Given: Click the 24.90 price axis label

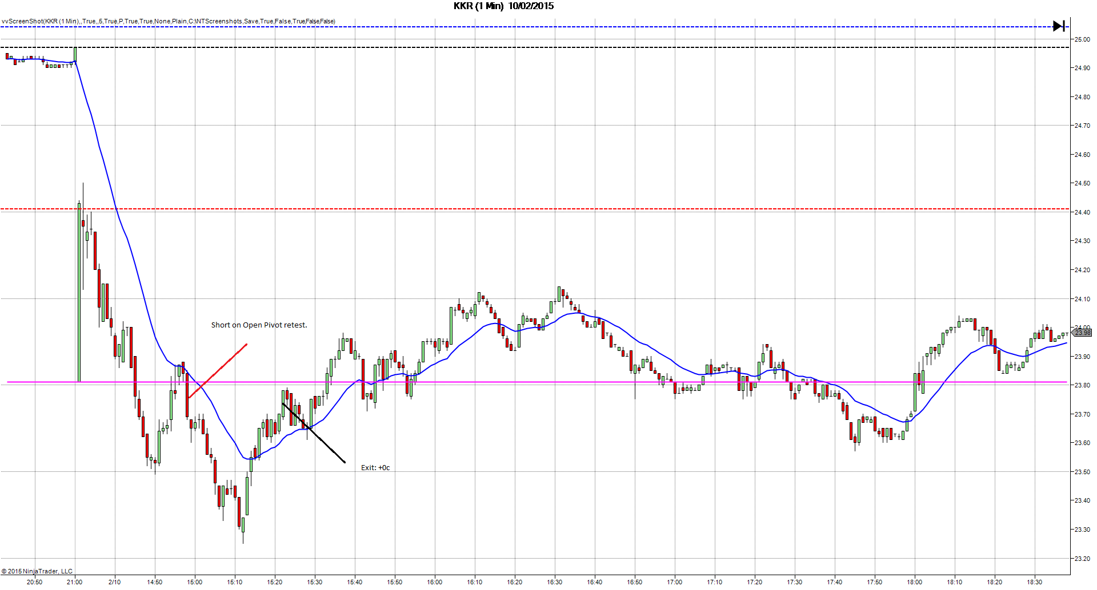Looking at the screenshot, I should tap(1082, 68).
